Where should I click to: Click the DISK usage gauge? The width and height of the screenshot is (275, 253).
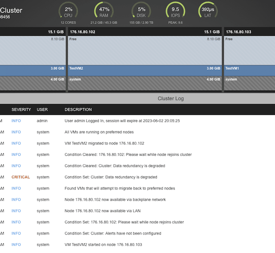[x=141, y=10]
